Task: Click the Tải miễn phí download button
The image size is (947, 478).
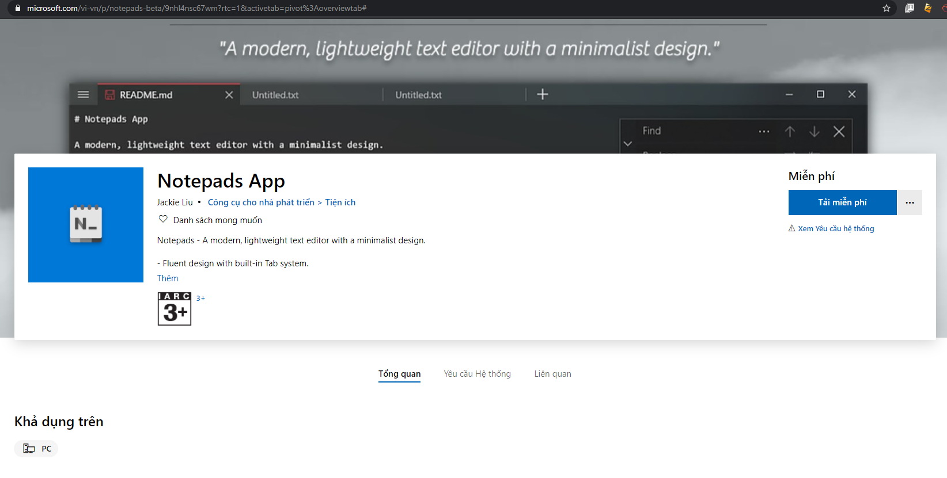Action: 842,202
